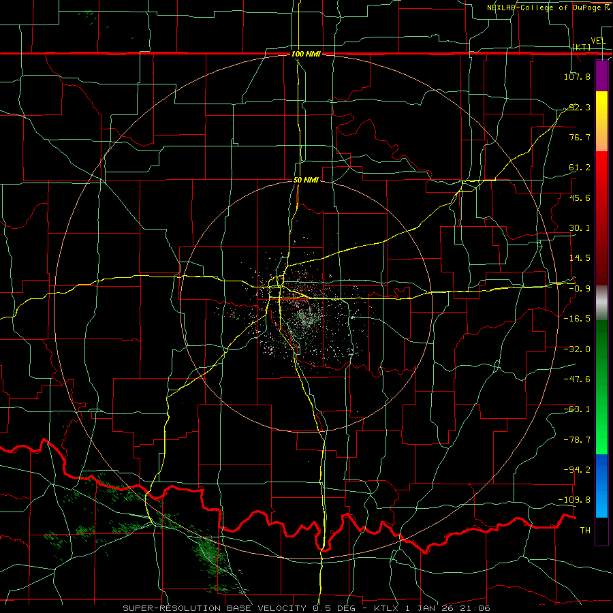Click the 30.1 value on the velocity scale
Screen dimensions: 613x613
coord(579,228)
